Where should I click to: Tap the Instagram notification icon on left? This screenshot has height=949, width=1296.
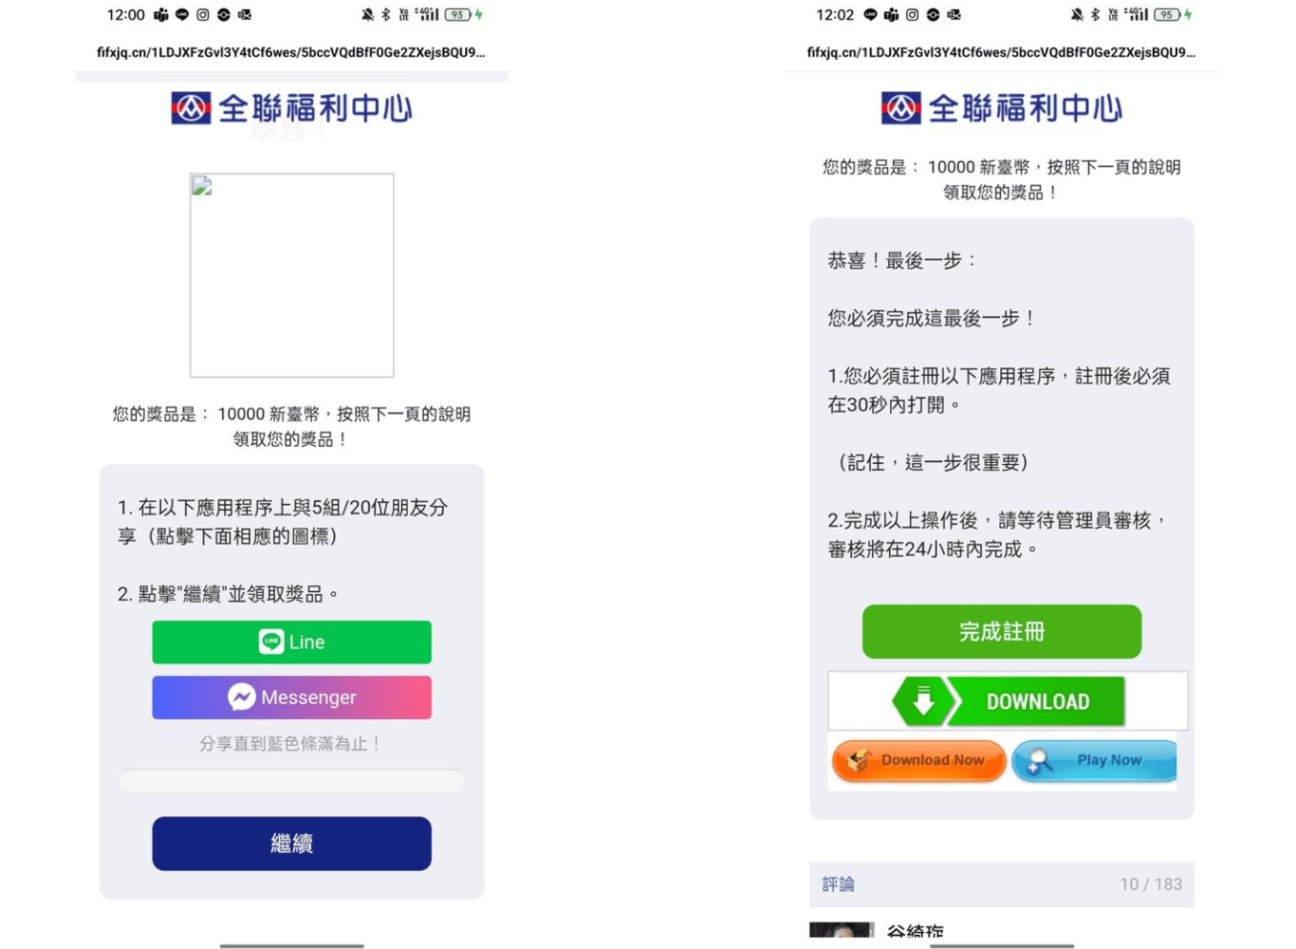pos(202,15)
